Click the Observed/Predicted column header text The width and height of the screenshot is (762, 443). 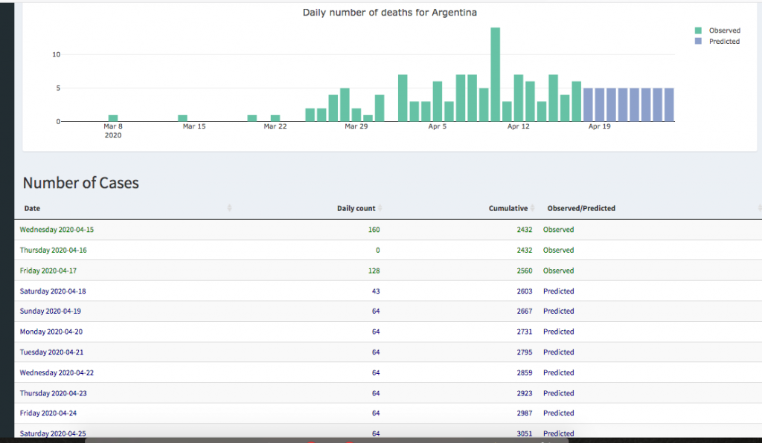point(581,208)
